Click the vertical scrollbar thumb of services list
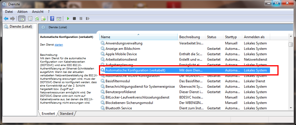The image size is (296, 125). 291,45
